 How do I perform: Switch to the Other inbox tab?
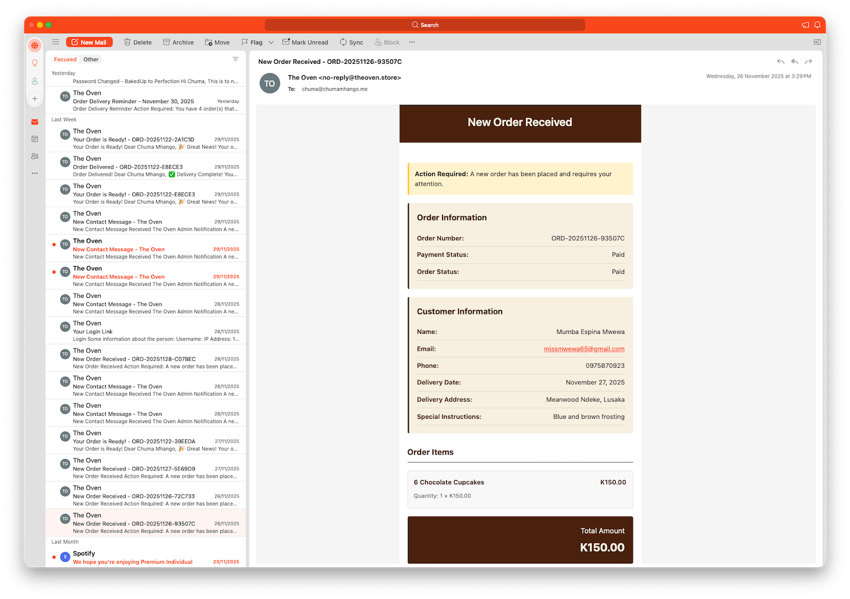point(91,59)
